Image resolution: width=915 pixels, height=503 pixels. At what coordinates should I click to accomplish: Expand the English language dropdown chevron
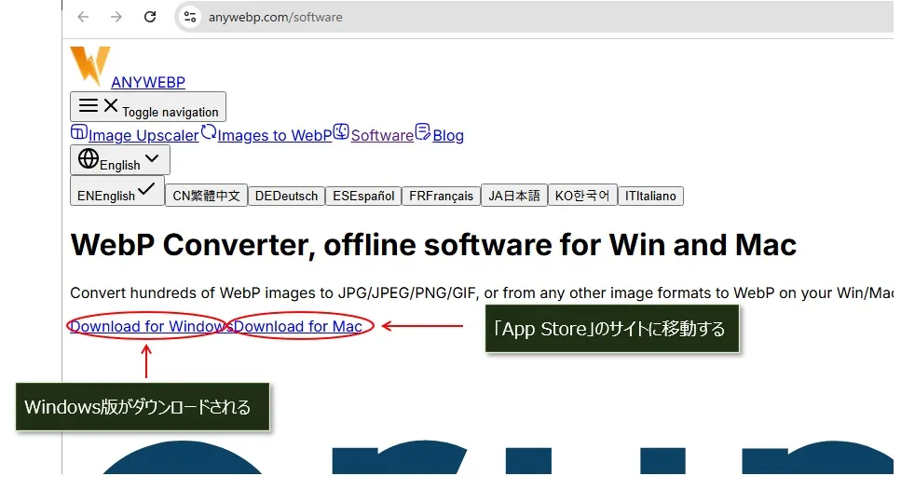pyautogui.click(x=152, y=158)
